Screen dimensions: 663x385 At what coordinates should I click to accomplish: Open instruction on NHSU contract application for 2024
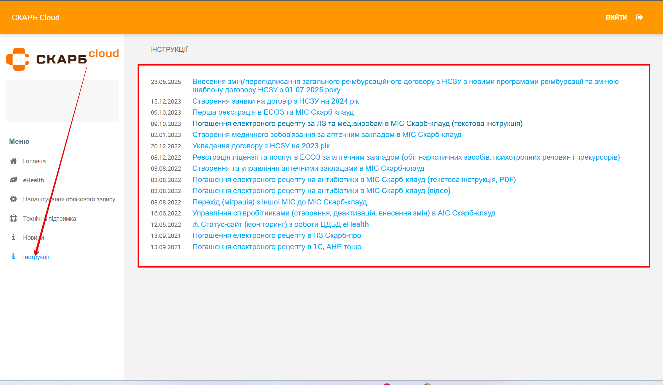point(275,101)
